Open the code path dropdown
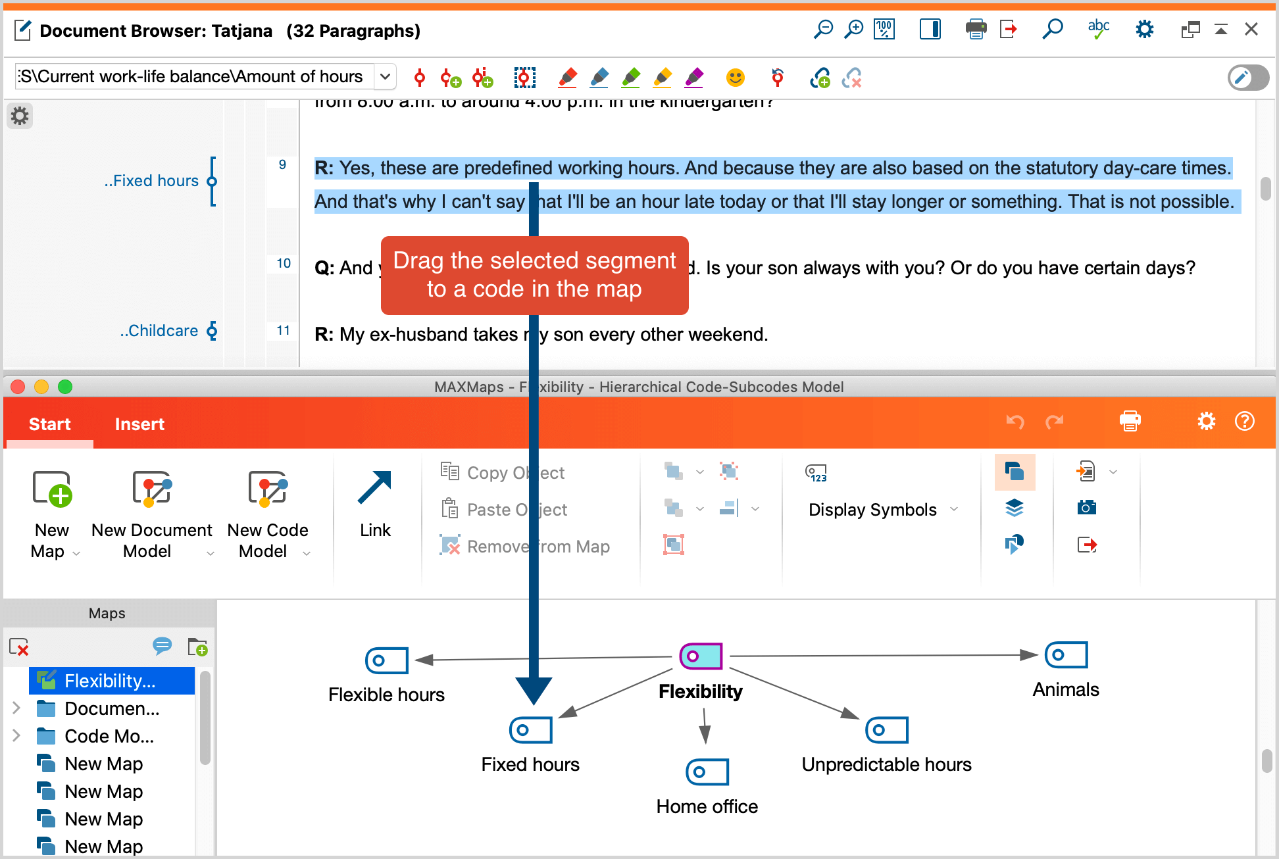 (386, 77)
